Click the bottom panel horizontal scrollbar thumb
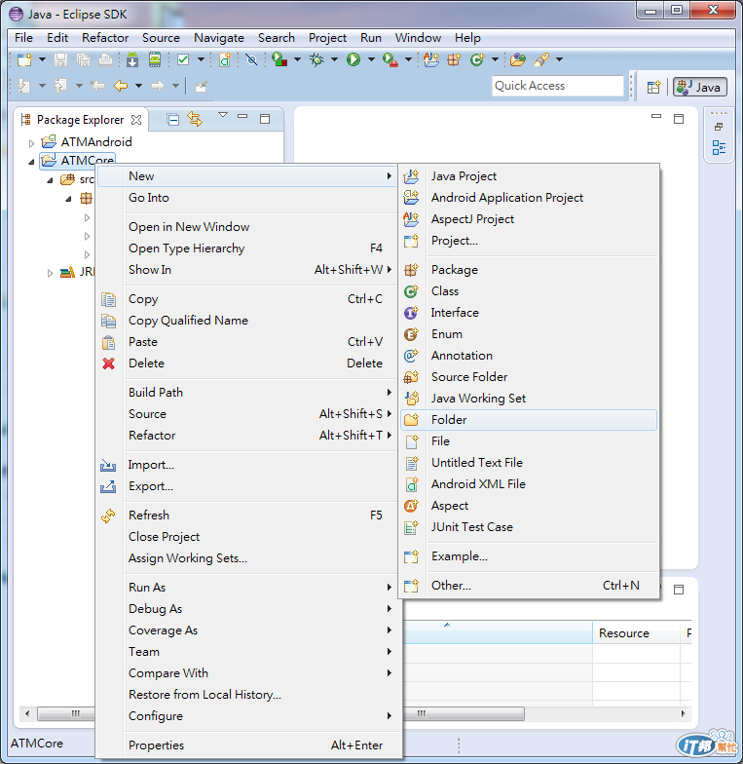Screen dimensions: 743x764 click(x=464, y=713)
